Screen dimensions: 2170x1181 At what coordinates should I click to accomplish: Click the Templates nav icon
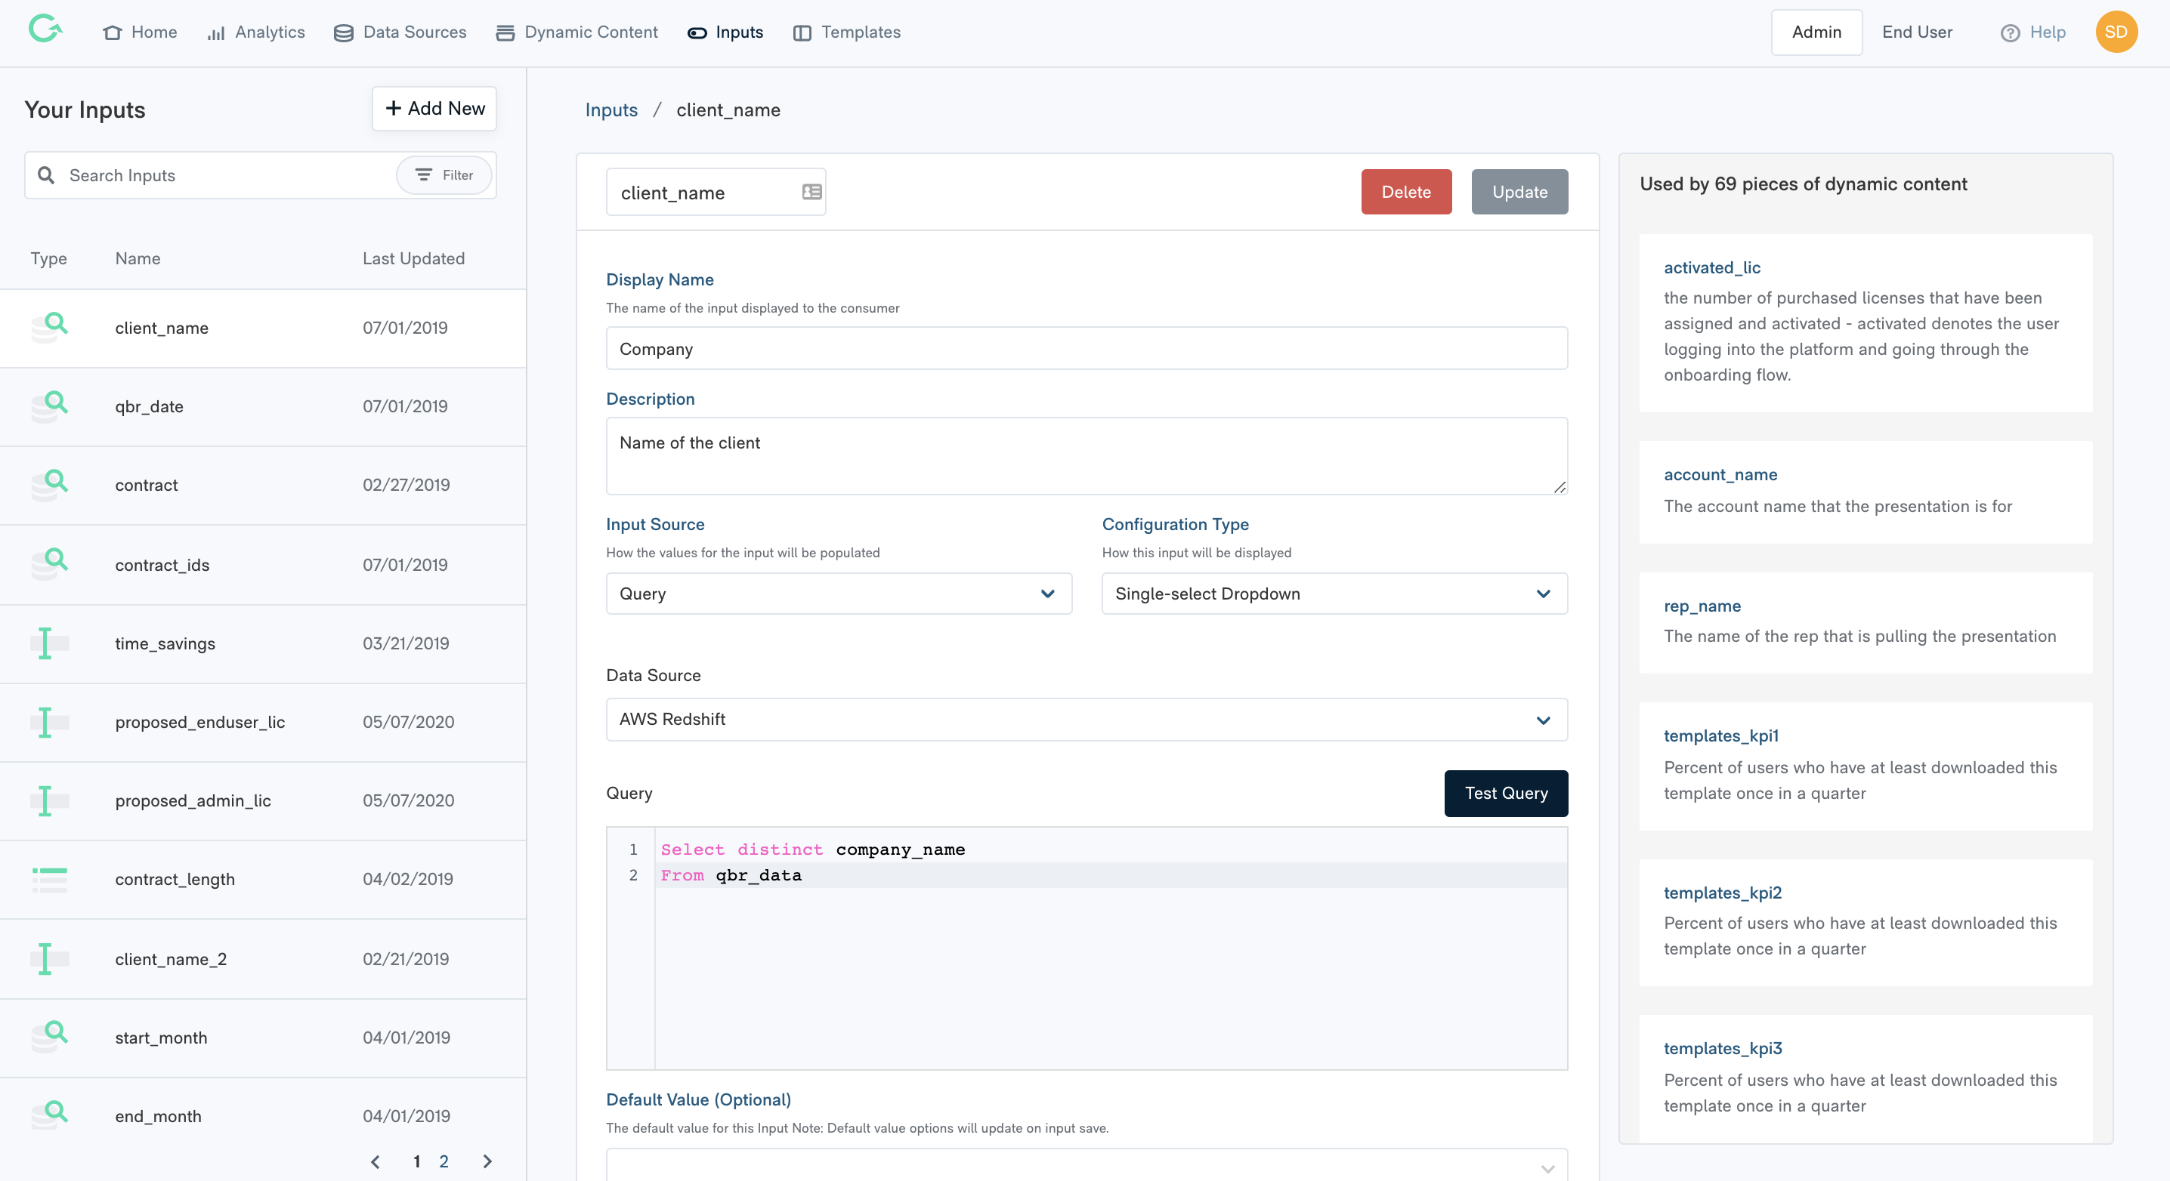[x=802, y=32]
